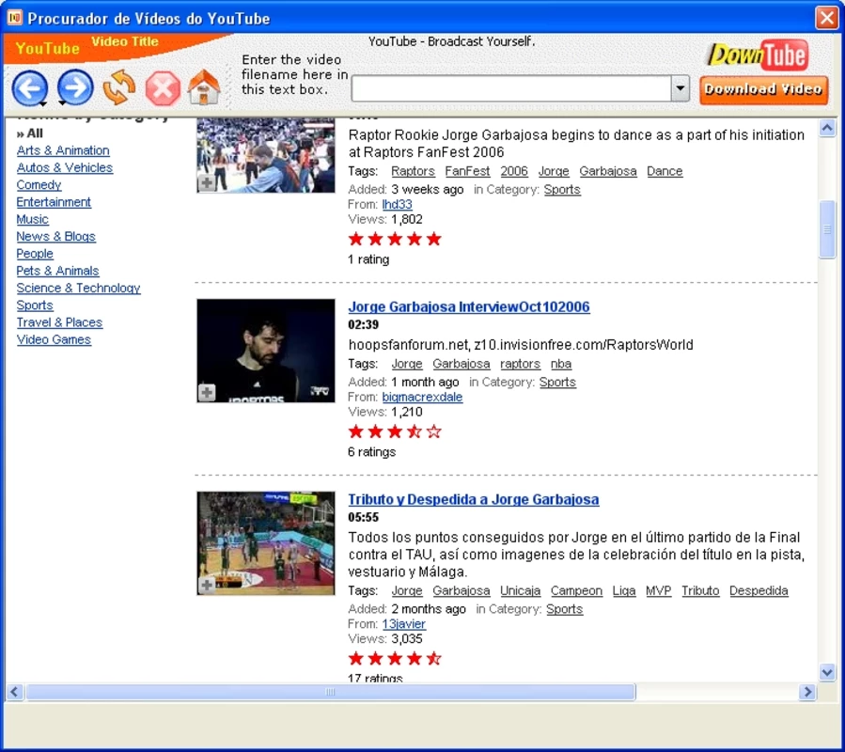Browse the People category

pyautogui.click(x=35, y=254)
